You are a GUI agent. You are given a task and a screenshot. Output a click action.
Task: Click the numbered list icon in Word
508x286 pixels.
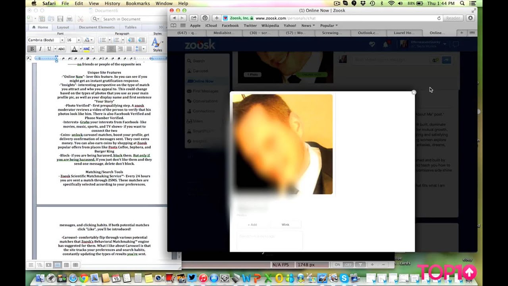pyautogui.click(x=116, y=40)
